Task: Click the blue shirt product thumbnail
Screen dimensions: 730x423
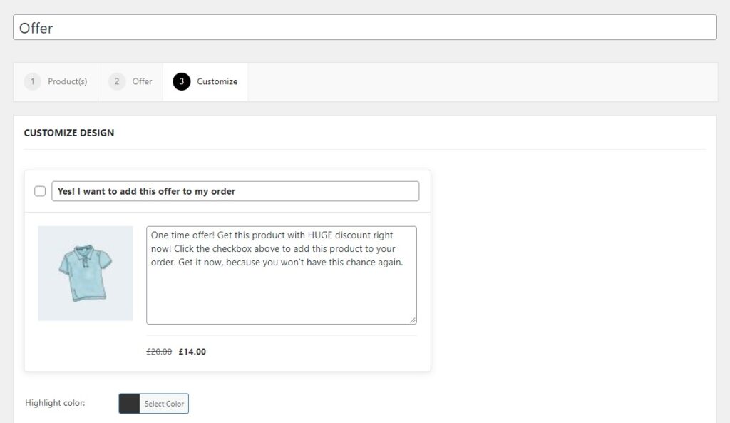Action: 85,272
